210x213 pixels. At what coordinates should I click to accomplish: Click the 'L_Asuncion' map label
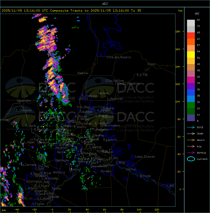tap(115, 99)
